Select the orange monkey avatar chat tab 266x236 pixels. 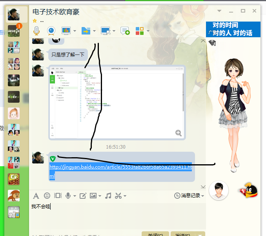point(14,196)
